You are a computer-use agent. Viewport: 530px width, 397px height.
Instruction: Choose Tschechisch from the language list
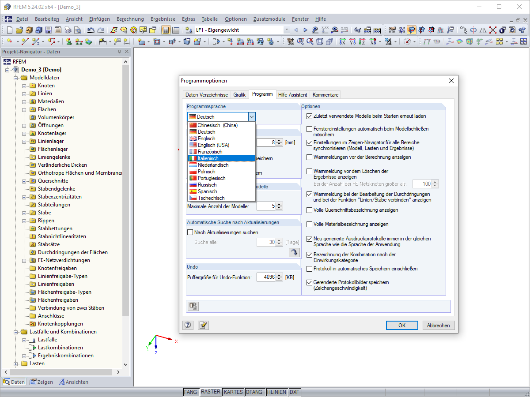coord(221,198)
